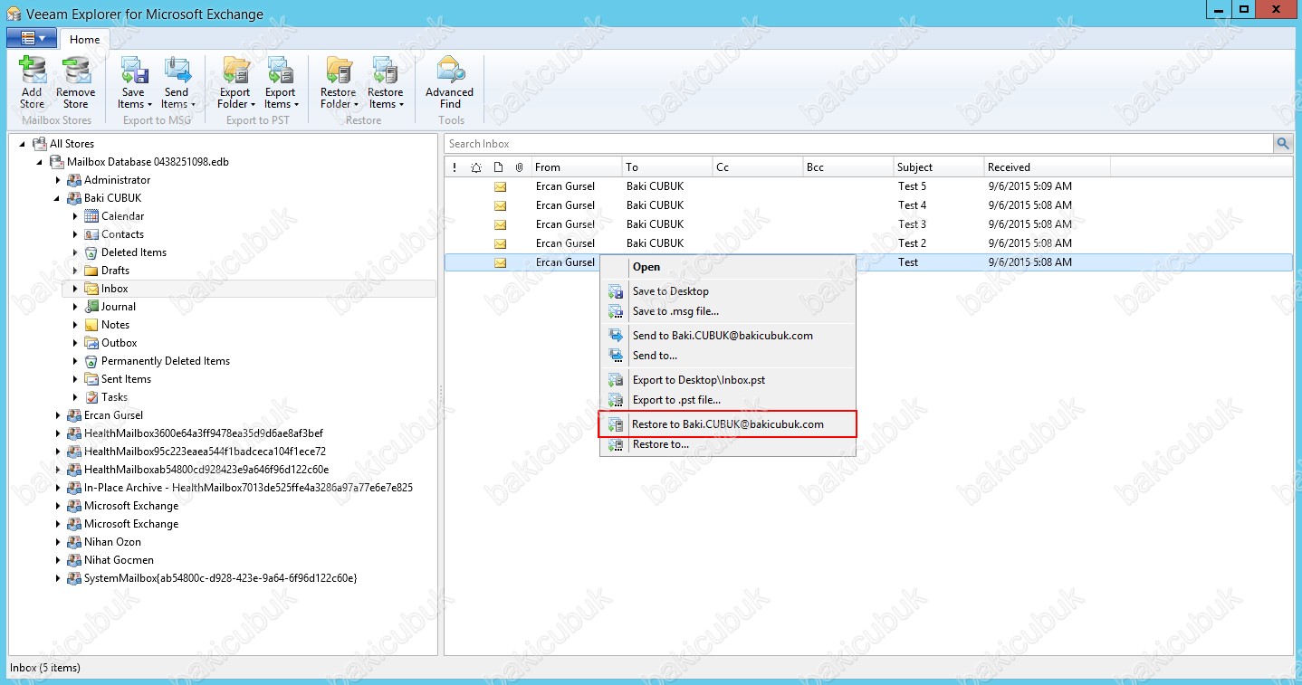Image resolution: width=1302 pixels, height=685 pixels.
Task: Click the Search Inbox field
Action: 859,144
